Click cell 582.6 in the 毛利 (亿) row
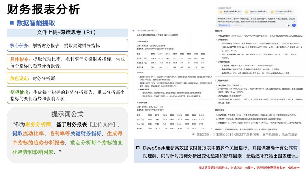The height and width of the screenshot is (173, 308). click(x=187, y=119)
